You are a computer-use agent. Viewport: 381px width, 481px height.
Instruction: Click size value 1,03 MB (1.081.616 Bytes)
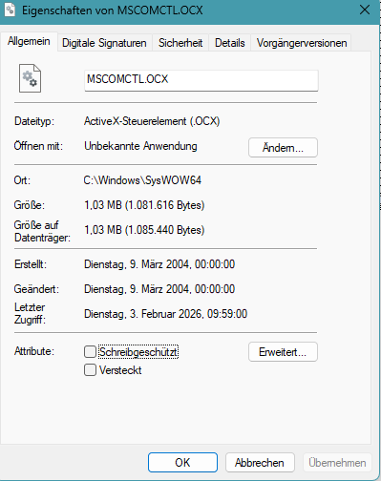(144, 205)
